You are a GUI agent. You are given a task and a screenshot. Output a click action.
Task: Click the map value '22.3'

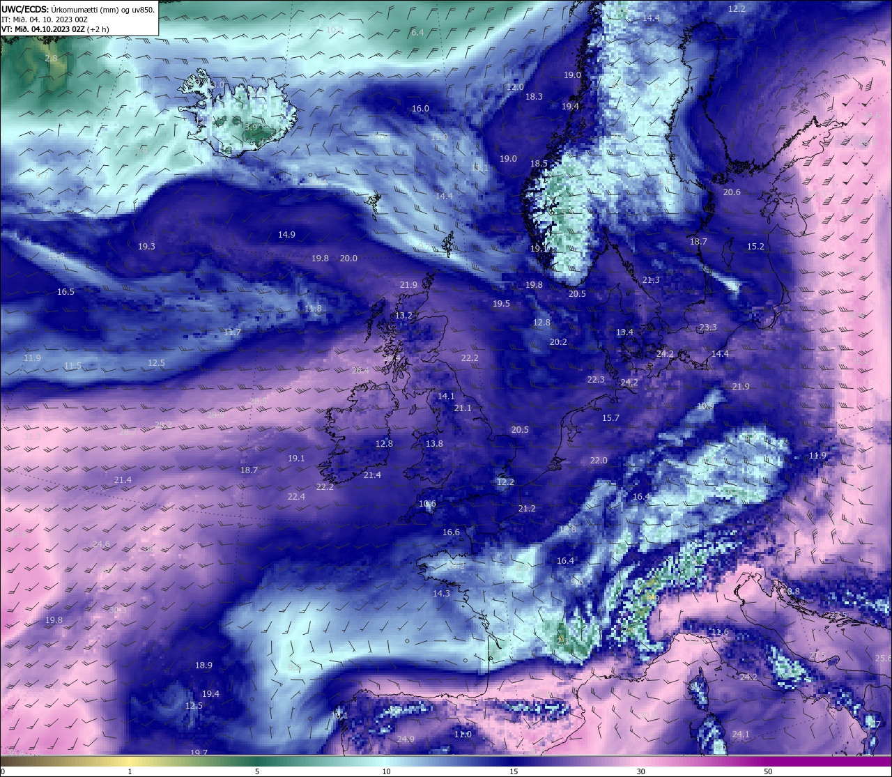[596, 380]
